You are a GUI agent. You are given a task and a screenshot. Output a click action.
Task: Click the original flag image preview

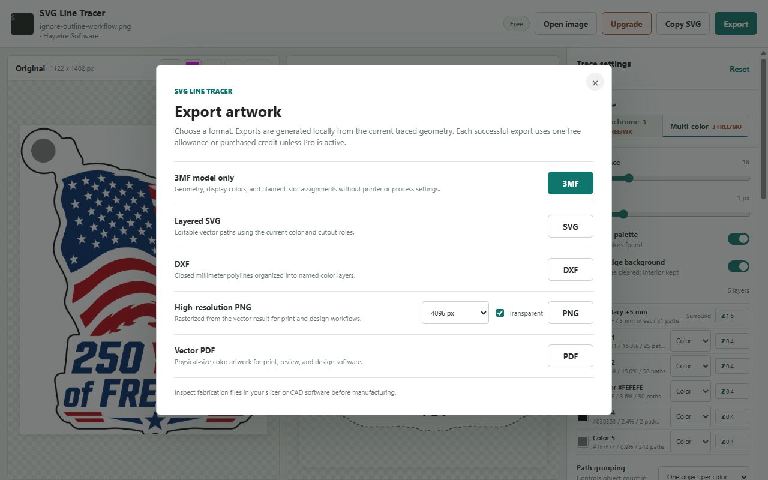[88, 280]
